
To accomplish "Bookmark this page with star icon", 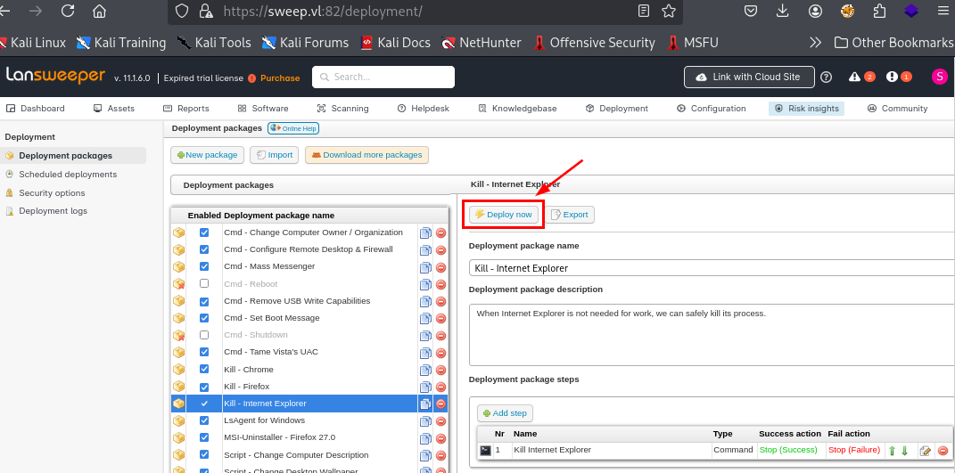I will coord(668,12).
